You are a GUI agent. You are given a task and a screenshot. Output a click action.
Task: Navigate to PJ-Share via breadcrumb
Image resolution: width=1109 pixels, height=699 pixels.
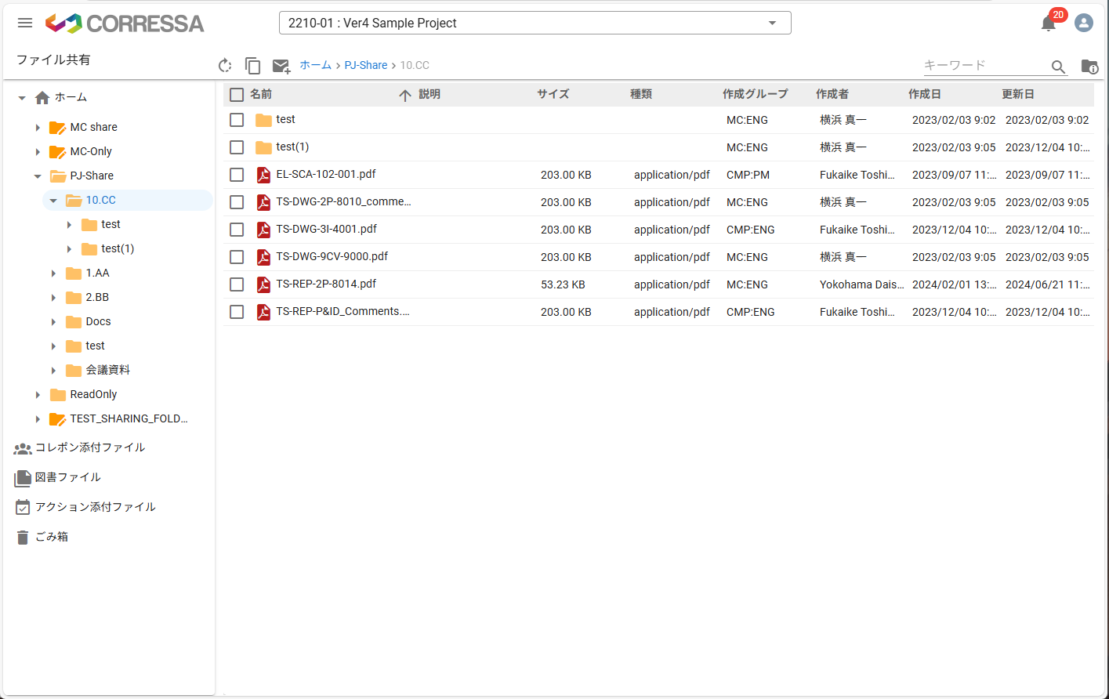point(365,65)
